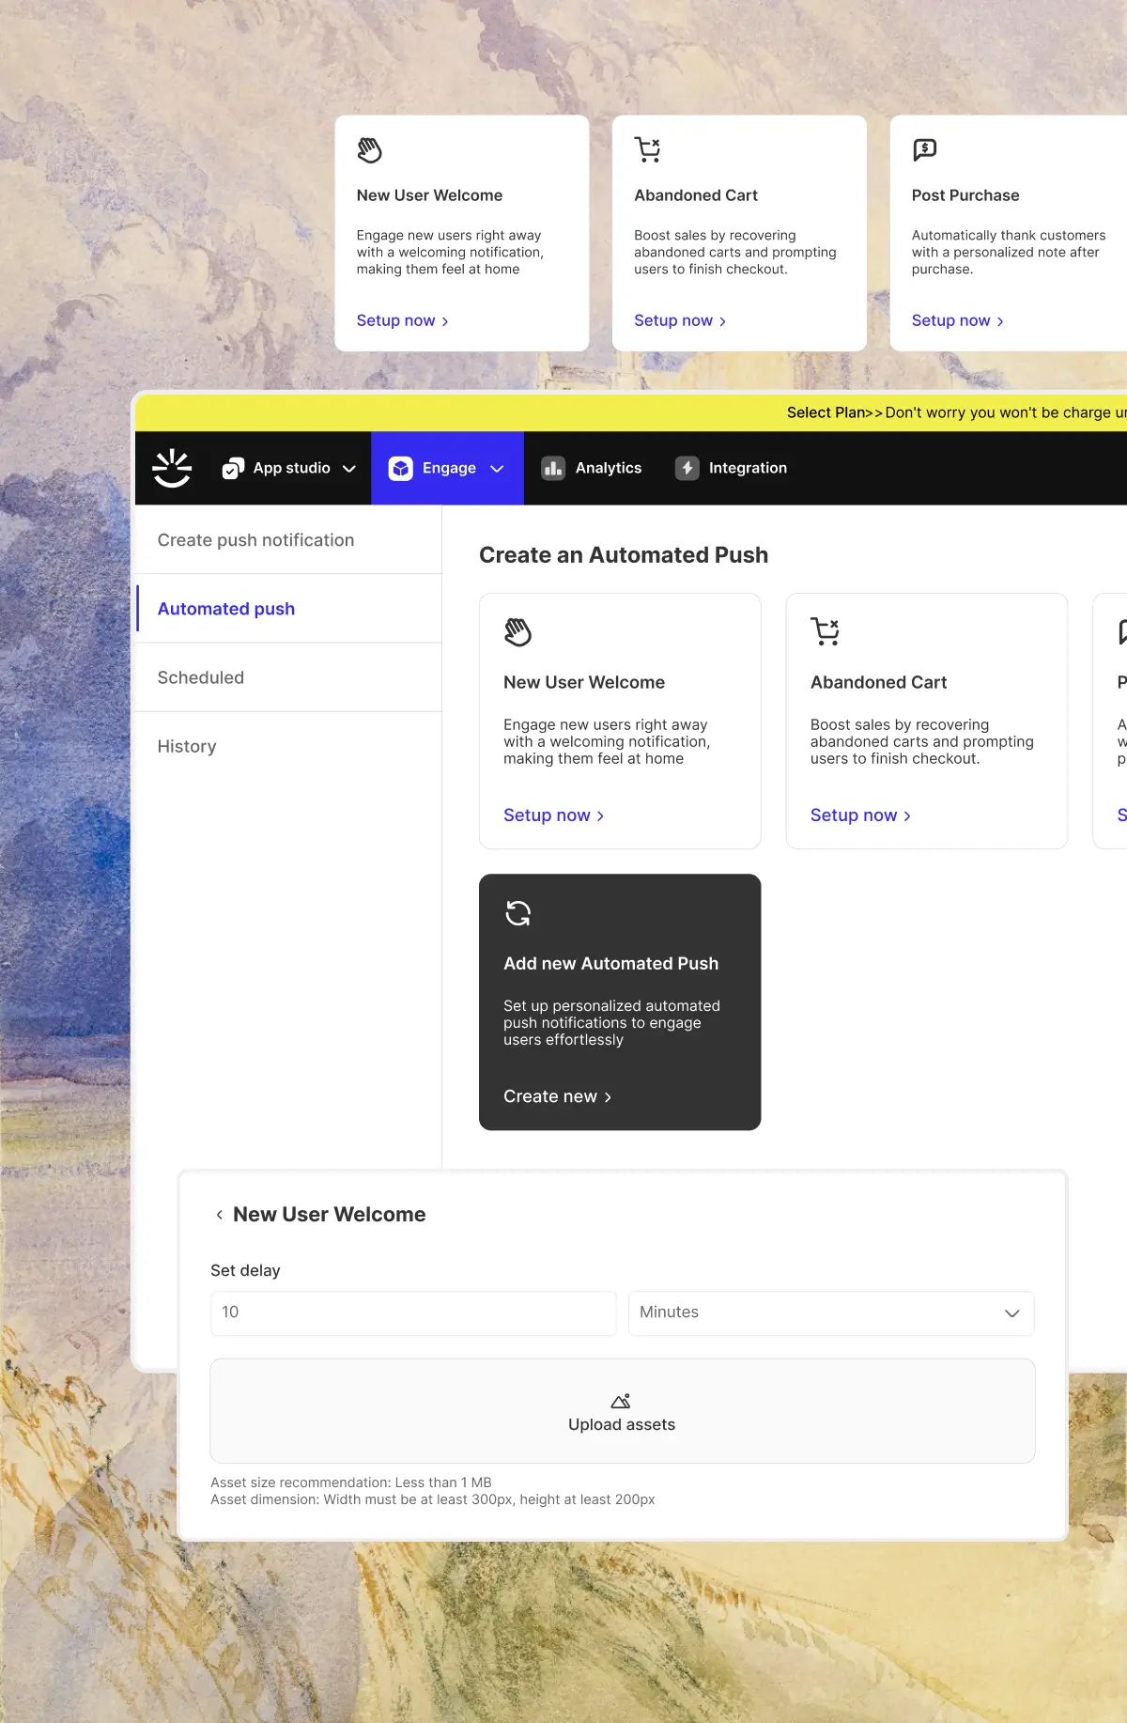Expand the App studio dropdown chevron
The height and width of the screenshot is (1723, 1127).
point(349,469)
